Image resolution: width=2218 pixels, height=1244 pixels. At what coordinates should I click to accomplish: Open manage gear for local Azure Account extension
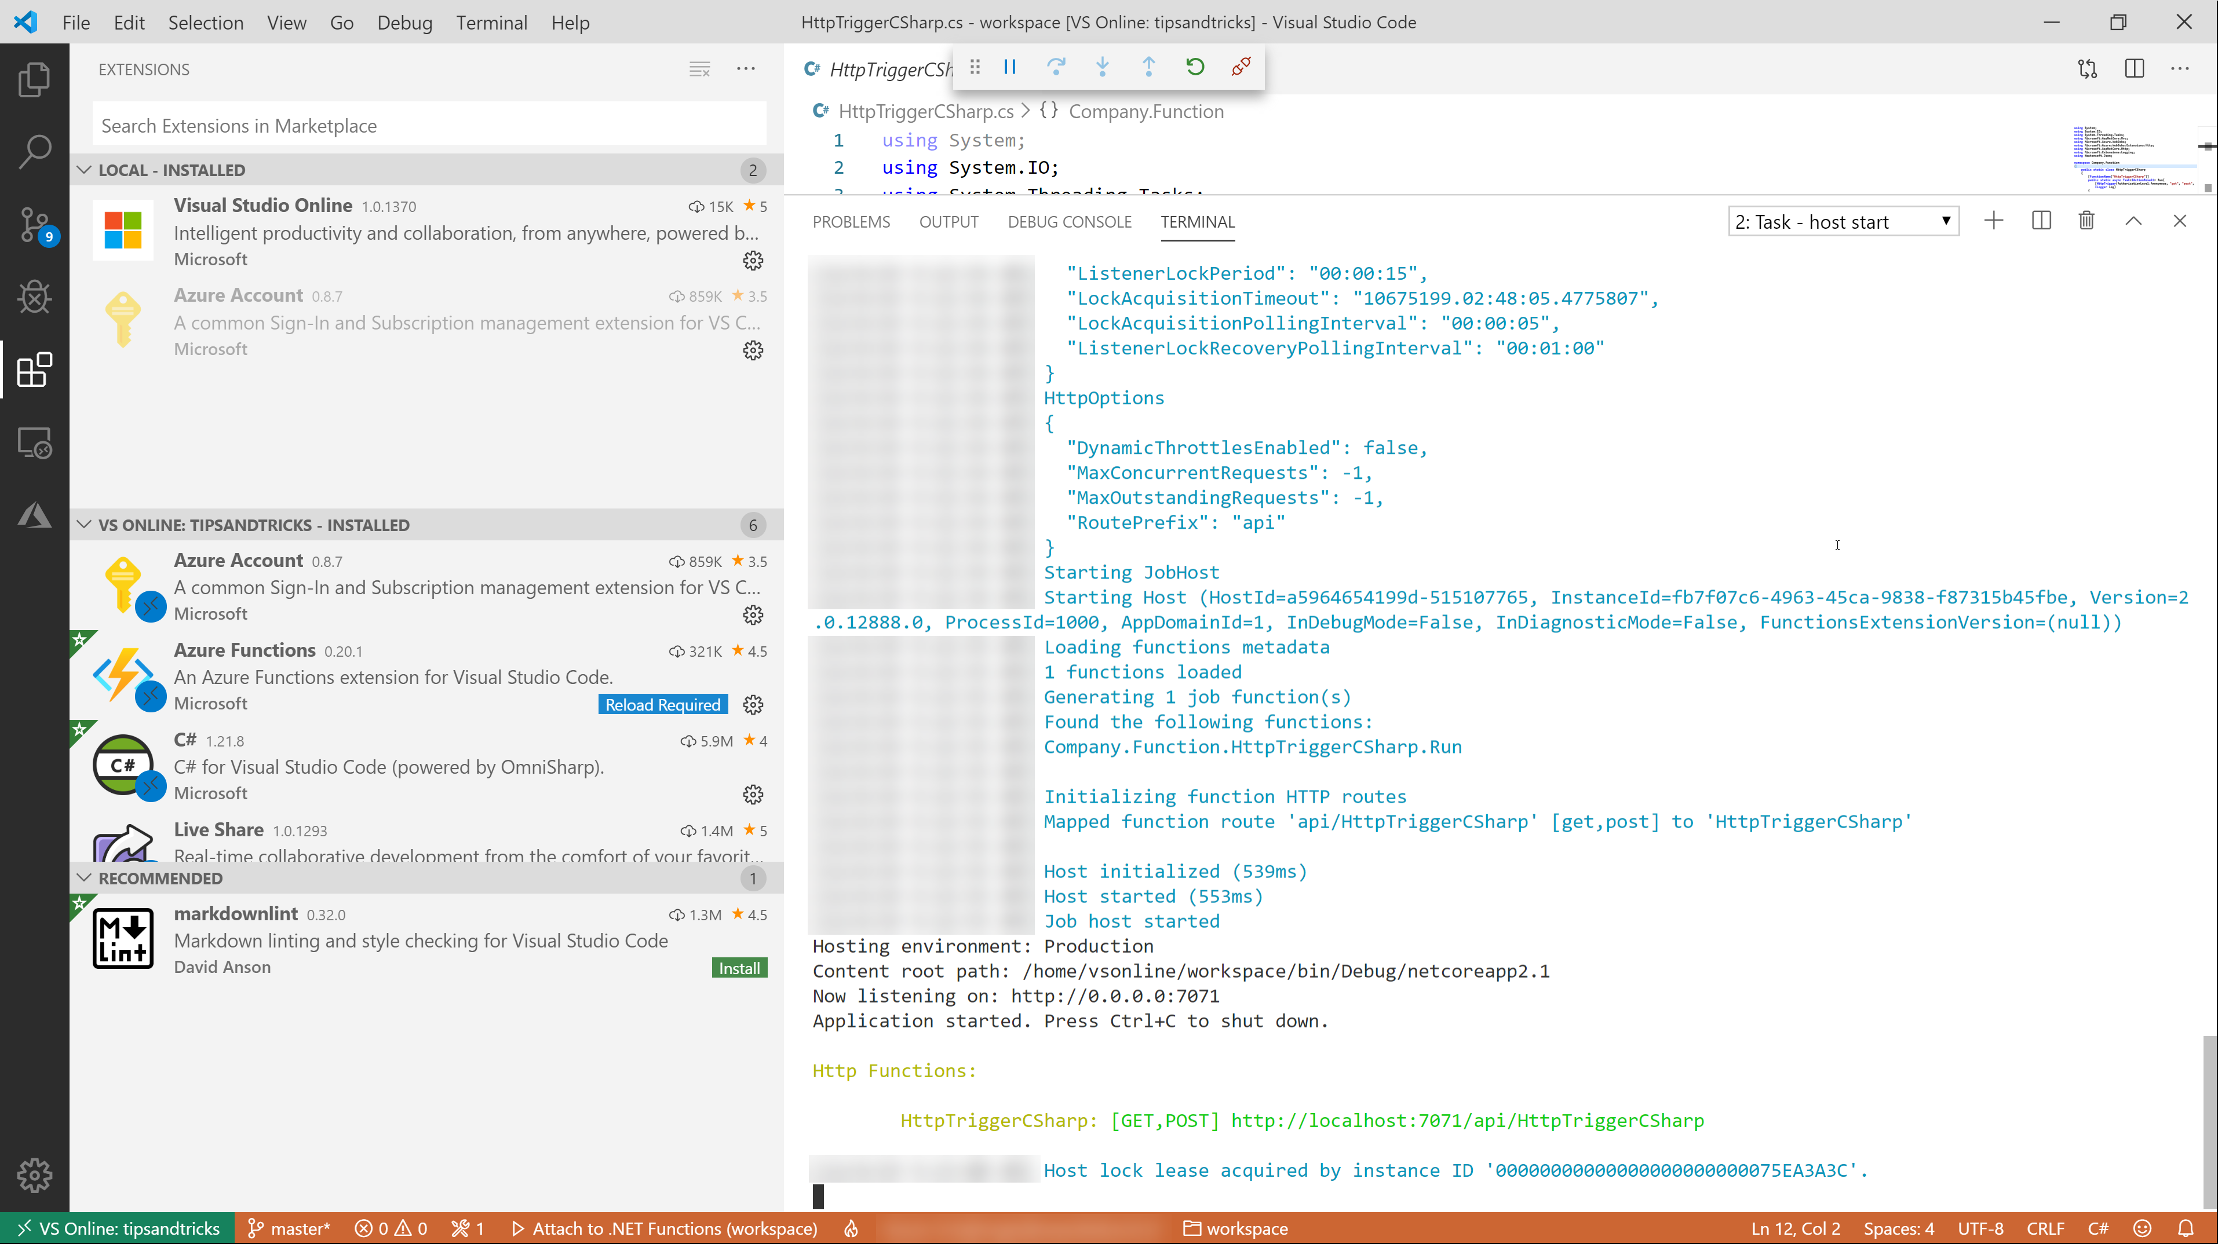(753, 350)
